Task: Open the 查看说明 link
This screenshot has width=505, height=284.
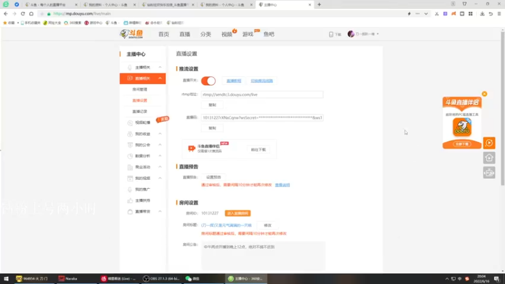Action: point(282,185)
